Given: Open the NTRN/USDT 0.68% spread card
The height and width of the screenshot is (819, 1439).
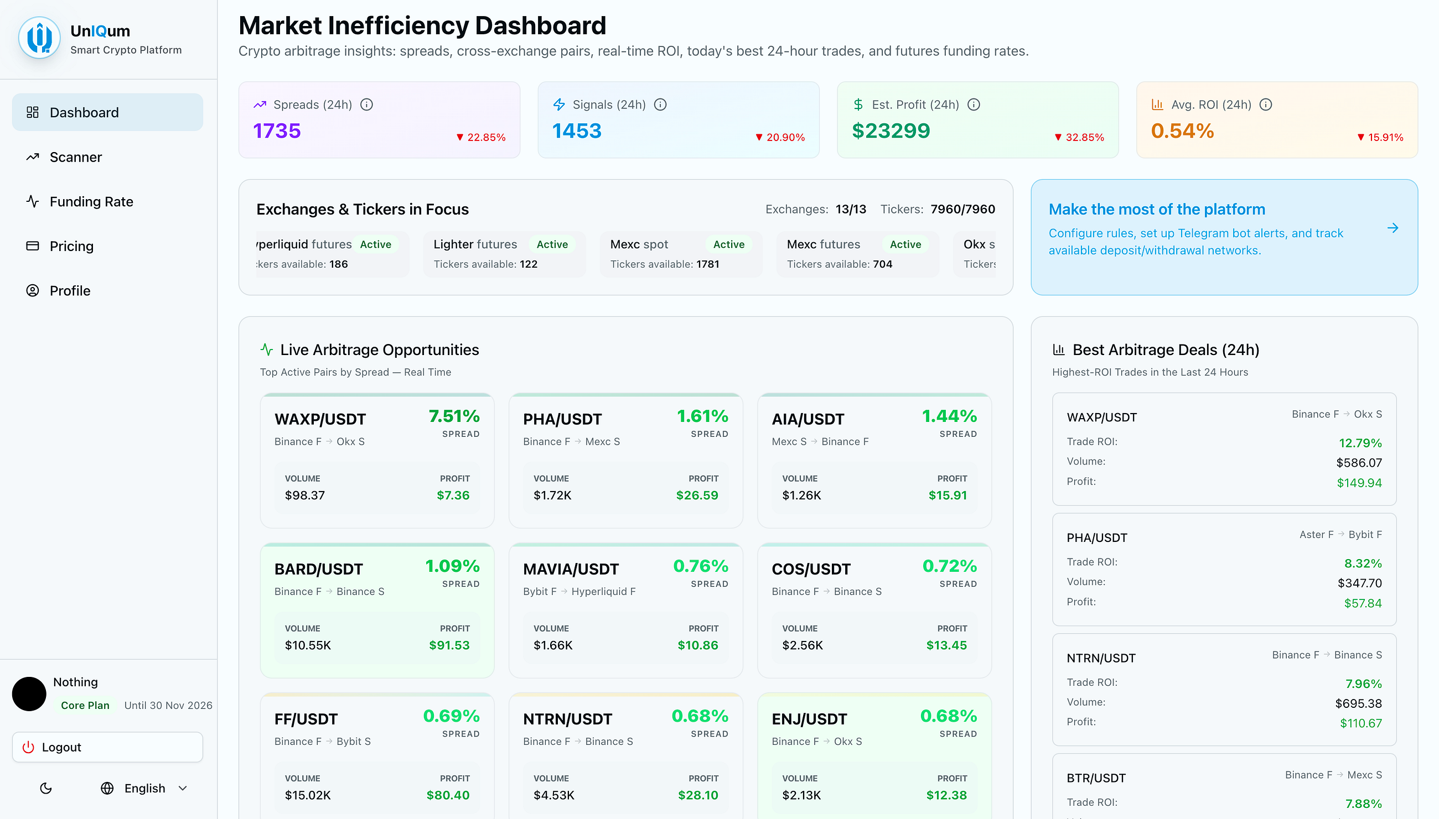Looking at the screenshot, I should click(625, 756).
